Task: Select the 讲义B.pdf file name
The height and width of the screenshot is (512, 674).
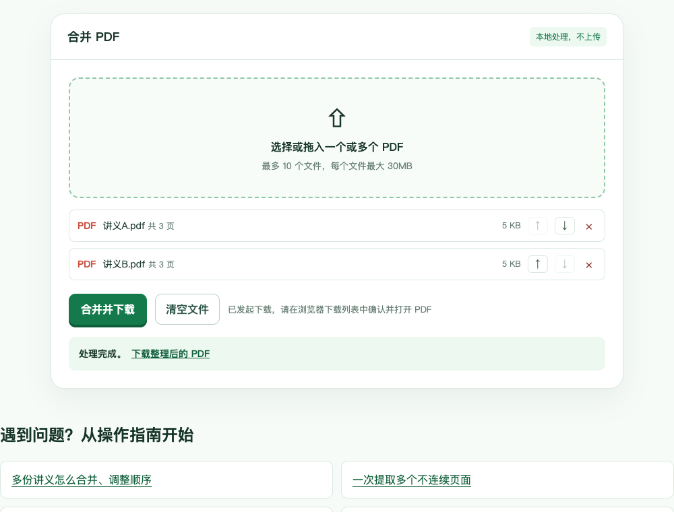Action: (x=124, y=264)
